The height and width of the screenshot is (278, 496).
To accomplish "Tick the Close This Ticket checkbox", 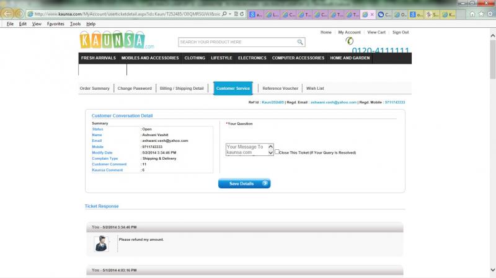I will (x=277, y=152).
